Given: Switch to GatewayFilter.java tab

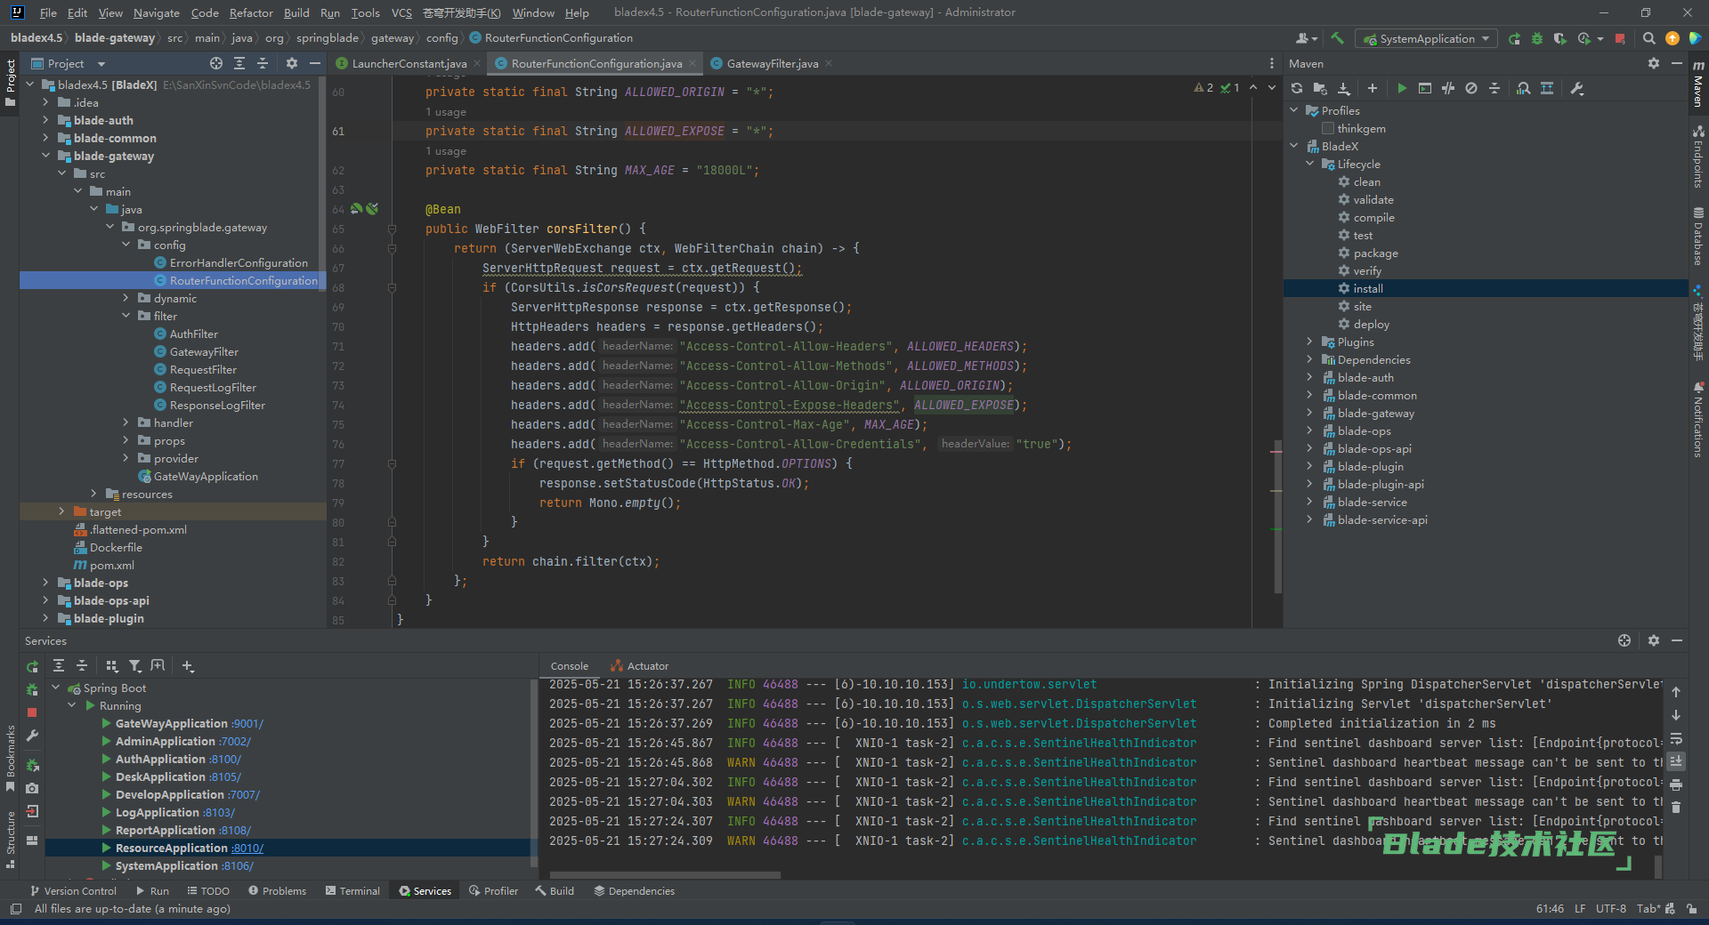Looking at the screenshot, I should [772, 63].
